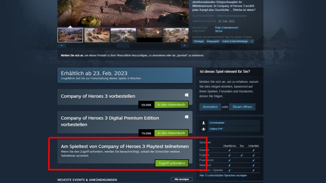Screen dimensions: 326x183
Task: Show Alle 13 unterstützten Sprachen
Action: (223, 176)
